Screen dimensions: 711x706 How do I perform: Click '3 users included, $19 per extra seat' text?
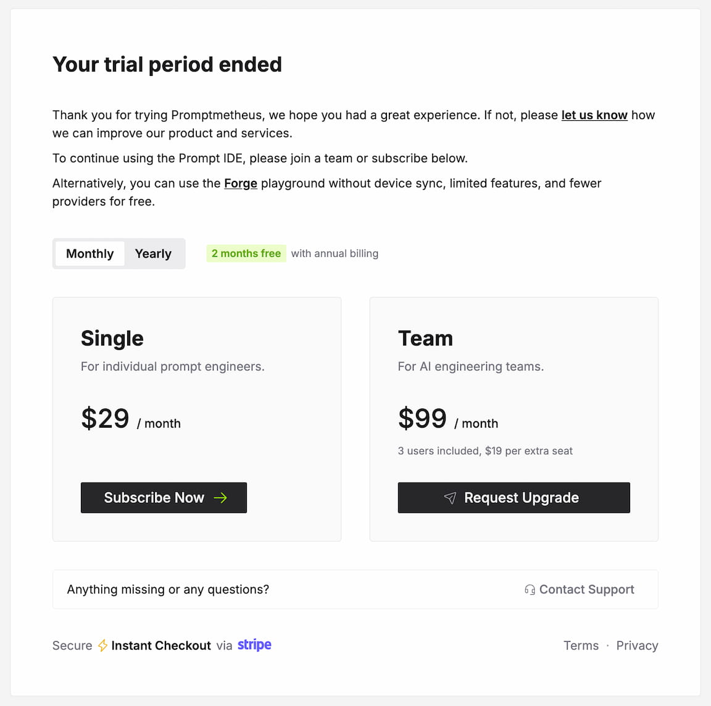tap(485, 451)
